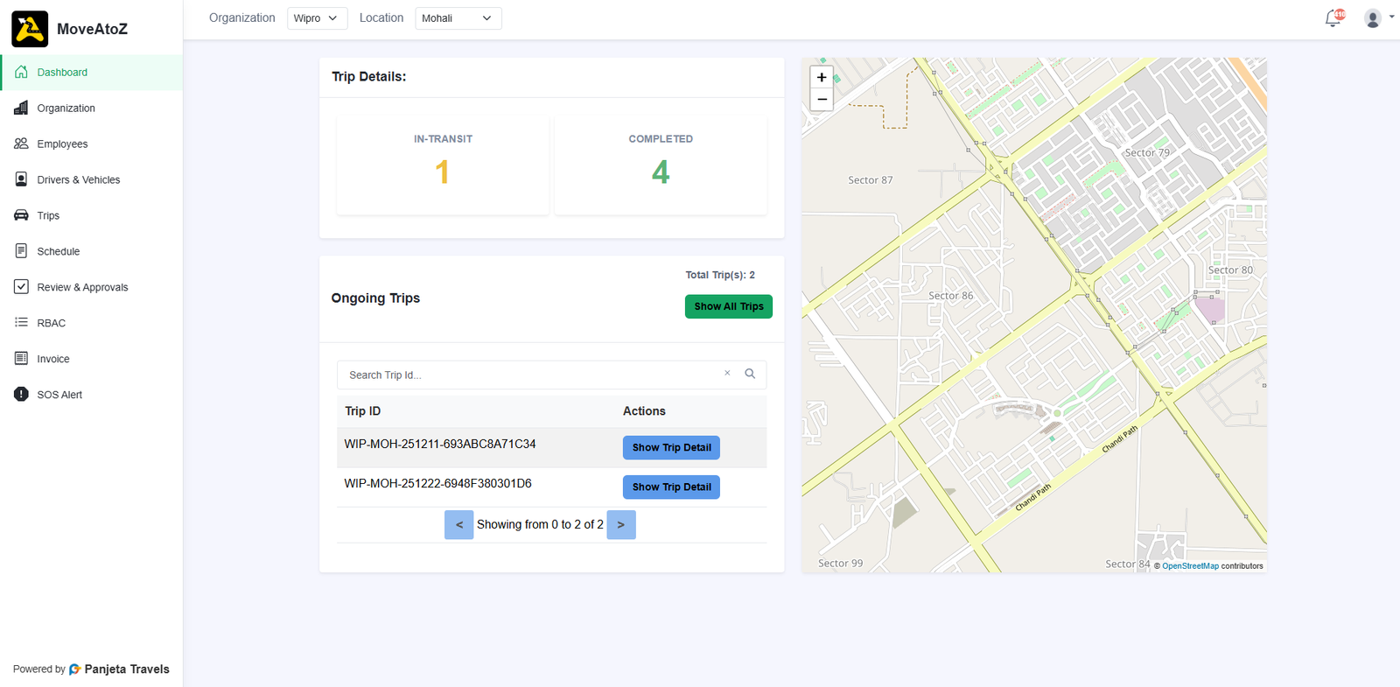Go to next page of ongoing trips
Screen dimensions: 1400x687
[x=621, y=525]
